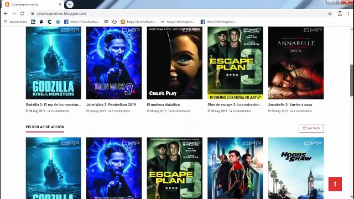Open the Hobbs & Shaw poster

(x=296, y=168)
